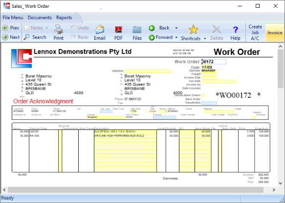Click the Job Type field

[x=106, y=111]
